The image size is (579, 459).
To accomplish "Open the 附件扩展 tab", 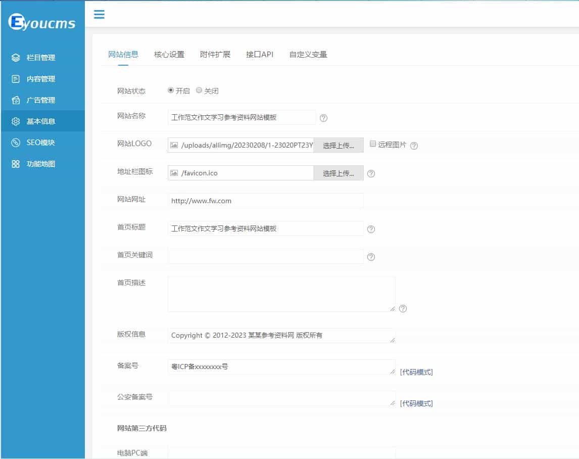I will point(215,54).
